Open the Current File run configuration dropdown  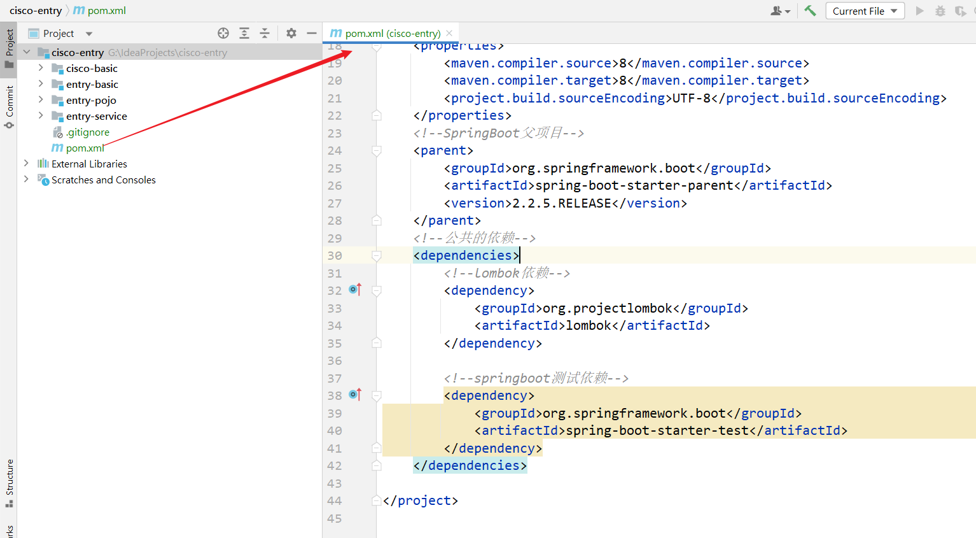pyautogui.click(x=865, y=10)
